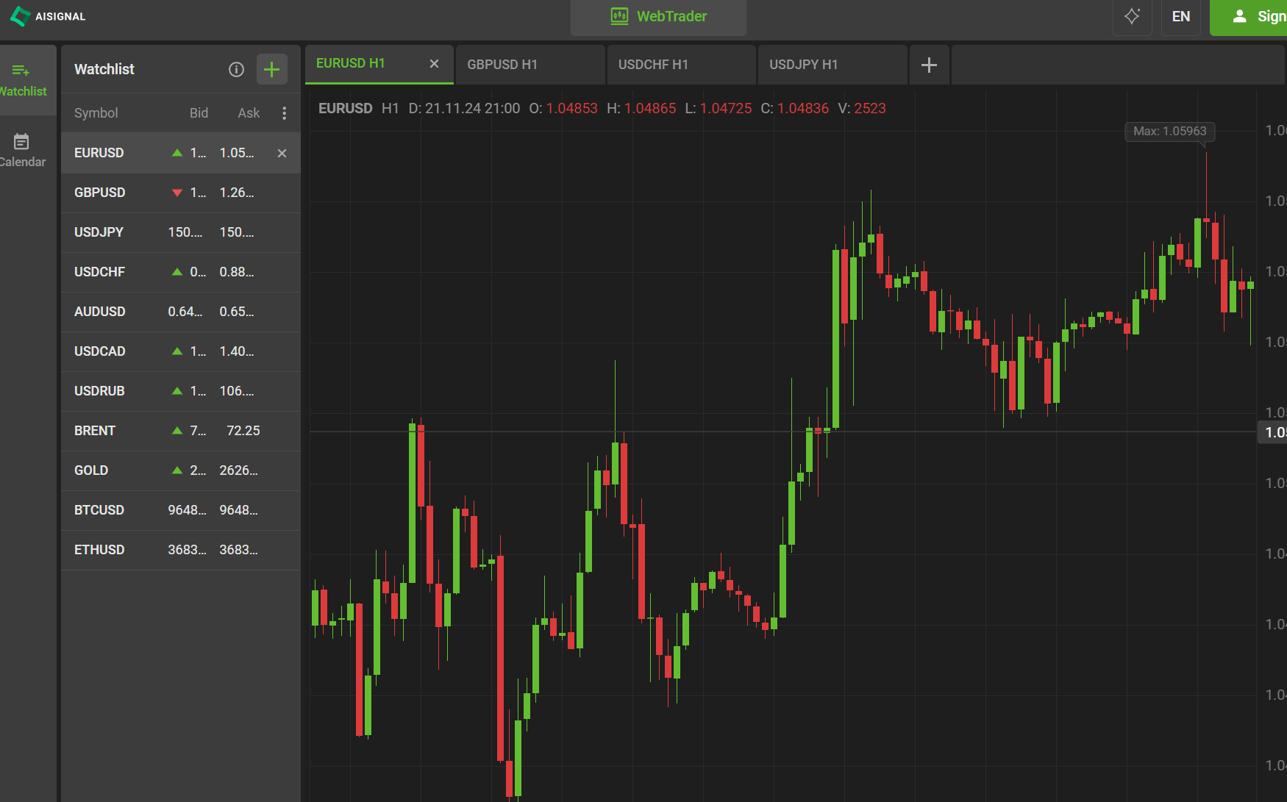Remove EURUSD from the watchlist
This screenshot has height=802, width=1287.
(x=282, y=153)
